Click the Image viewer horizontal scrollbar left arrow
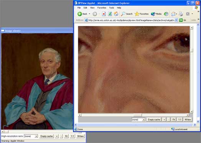The image size is (201, 143). coord(2,131)
